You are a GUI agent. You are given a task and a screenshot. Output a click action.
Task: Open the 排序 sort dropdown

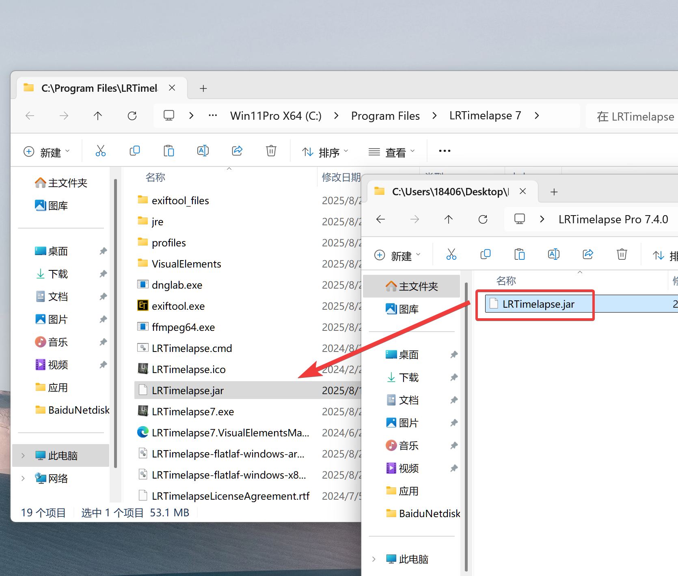tap(325, 152)
